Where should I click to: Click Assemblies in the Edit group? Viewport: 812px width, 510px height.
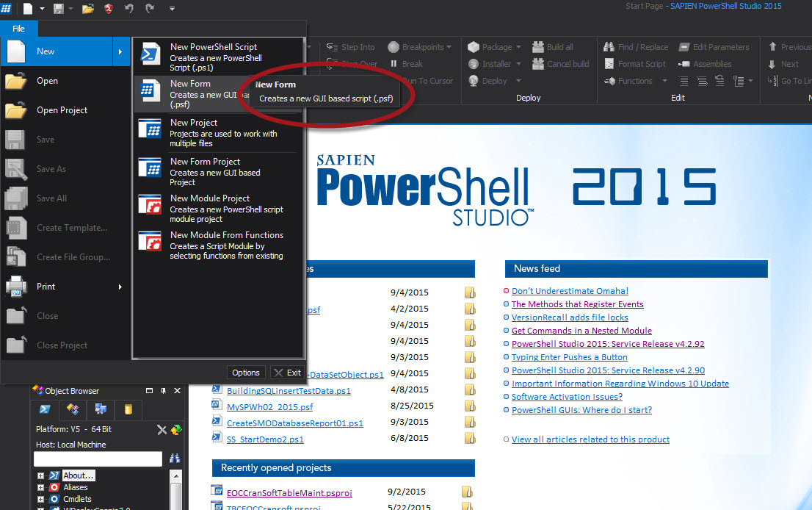pos(706,64)
